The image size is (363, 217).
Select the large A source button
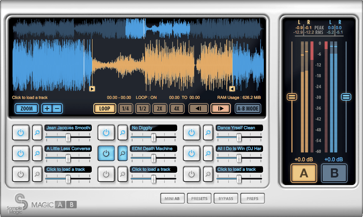point(304,173)
